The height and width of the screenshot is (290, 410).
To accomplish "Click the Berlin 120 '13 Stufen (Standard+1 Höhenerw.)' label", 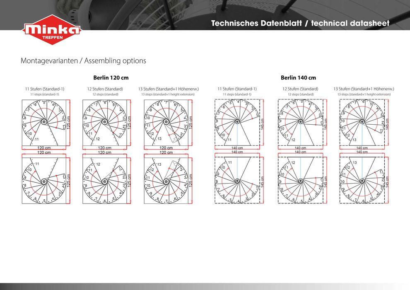I will [169, 89].
